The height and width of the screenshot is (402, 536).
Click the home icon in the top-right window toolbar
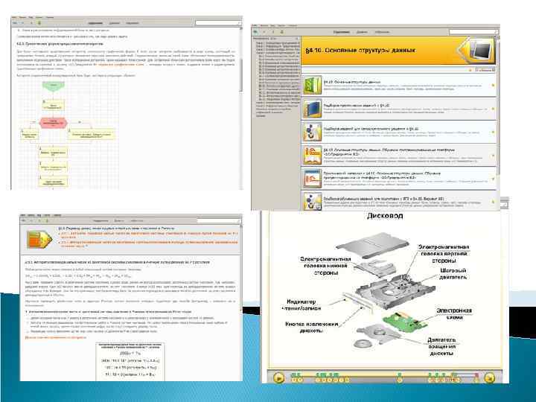(255, 32)
